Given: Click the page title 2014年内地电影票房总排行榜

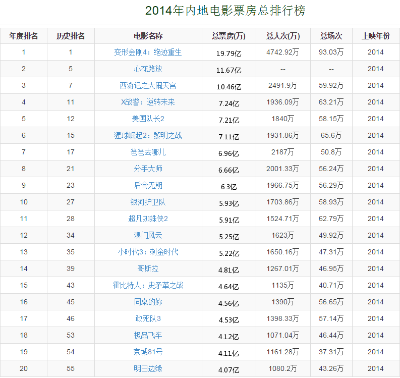Looking at the screenshot, I should (225, 11).
